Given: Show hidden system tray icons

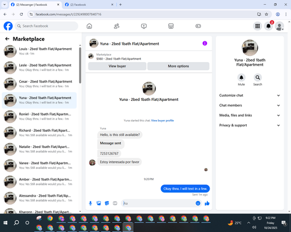Looking at the screenshot, I should click(x=249, y=223).
